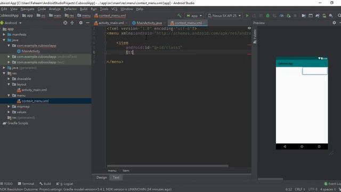341x192 pixels.
Task: Open TODO tool window
Action: pyautogui.click(x=6, y=183)
